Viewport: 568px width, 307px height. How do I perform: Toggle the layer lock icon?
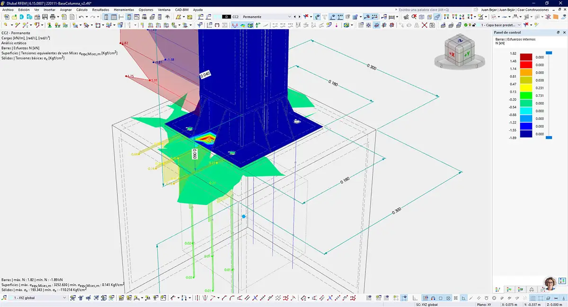coord(473,25)
